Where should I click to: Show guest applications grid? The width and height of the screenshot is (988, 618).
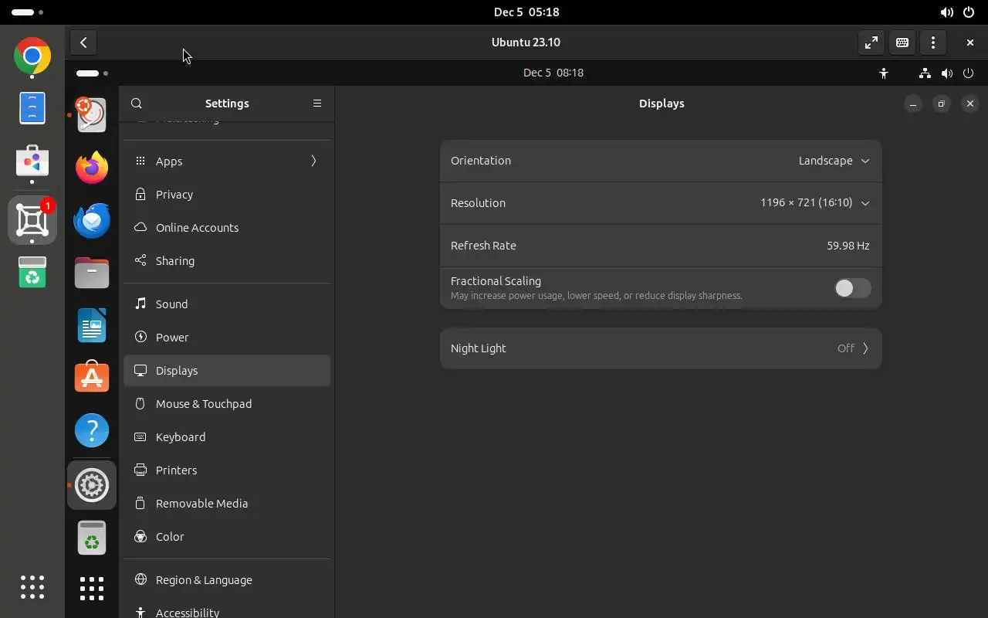[92, 589]
